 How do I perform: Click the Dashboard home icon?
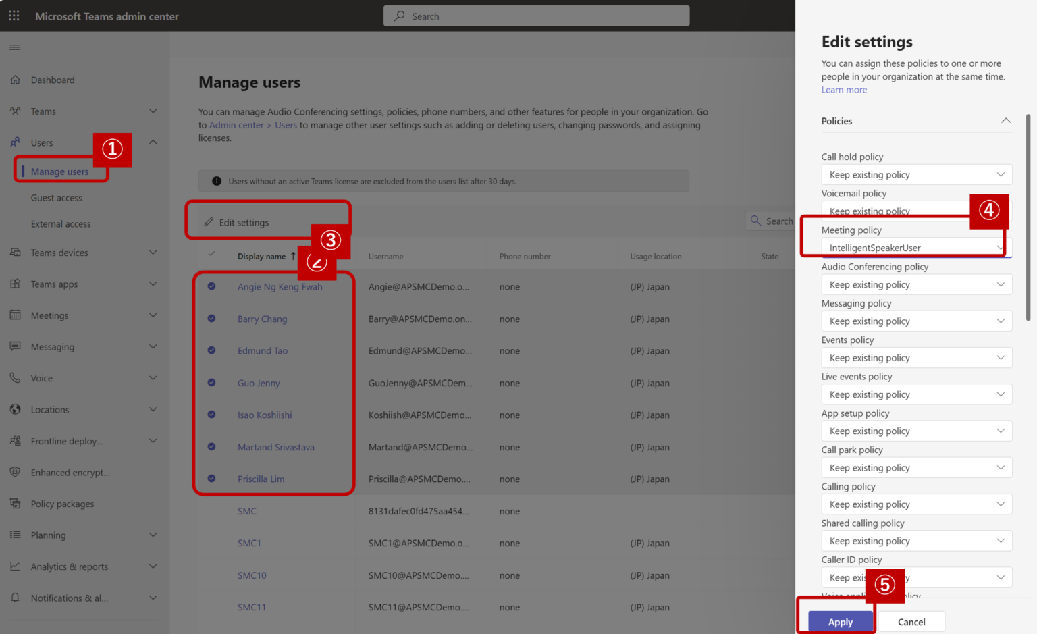pos(16,80)
